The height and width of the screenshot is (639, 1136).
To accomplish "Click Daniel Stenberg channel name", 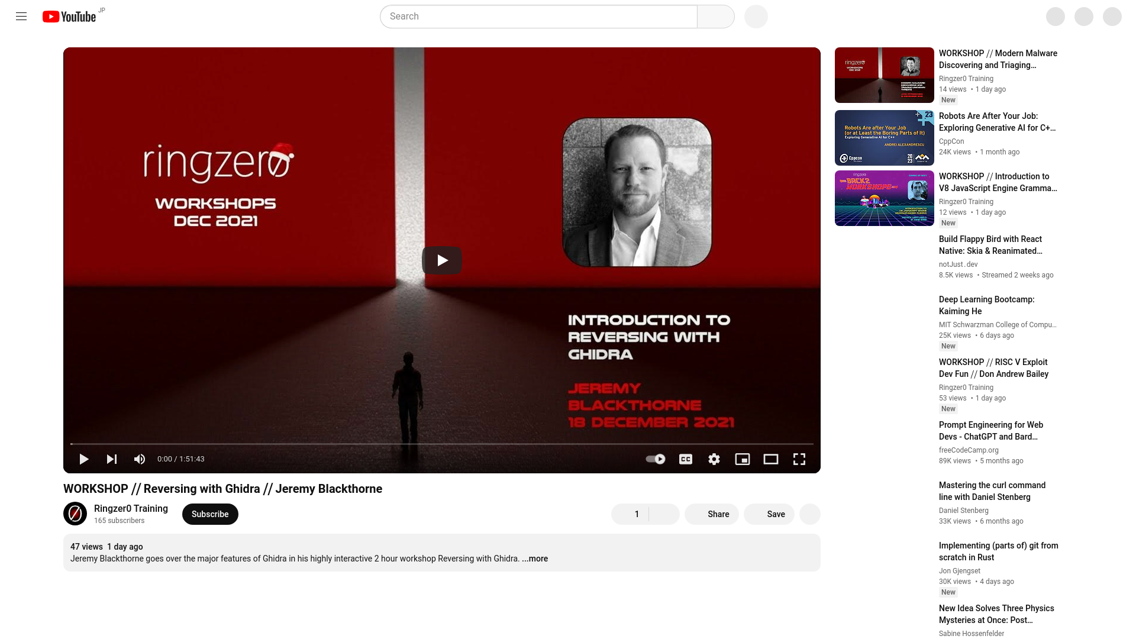I will point(964,511).
